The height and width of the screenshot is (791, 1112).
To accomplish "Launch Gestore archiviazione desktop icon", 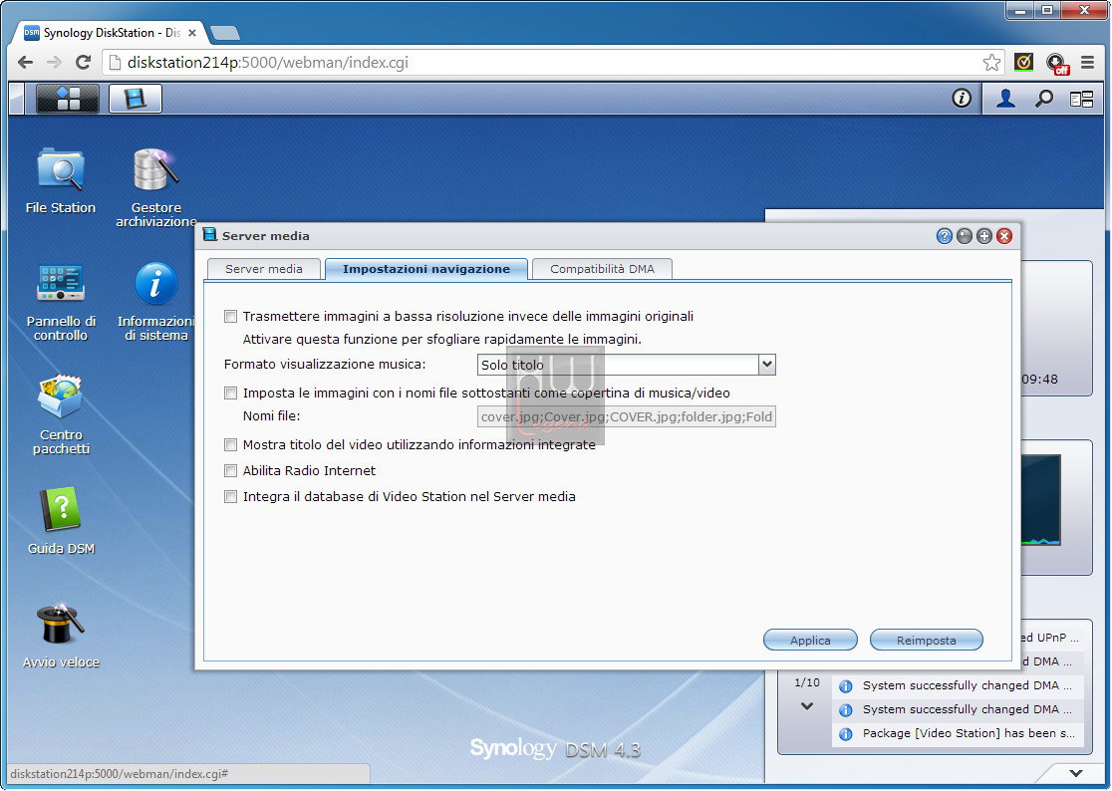I will (x=156, y=187).
